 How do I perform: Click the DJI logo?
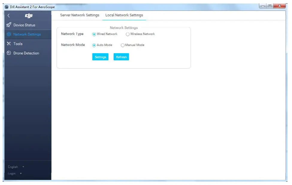coord(29,16)
